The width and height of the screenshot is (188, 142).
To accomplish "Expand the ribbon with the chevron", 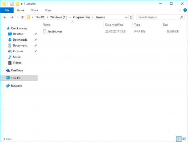I will click(x=180, y=10).
